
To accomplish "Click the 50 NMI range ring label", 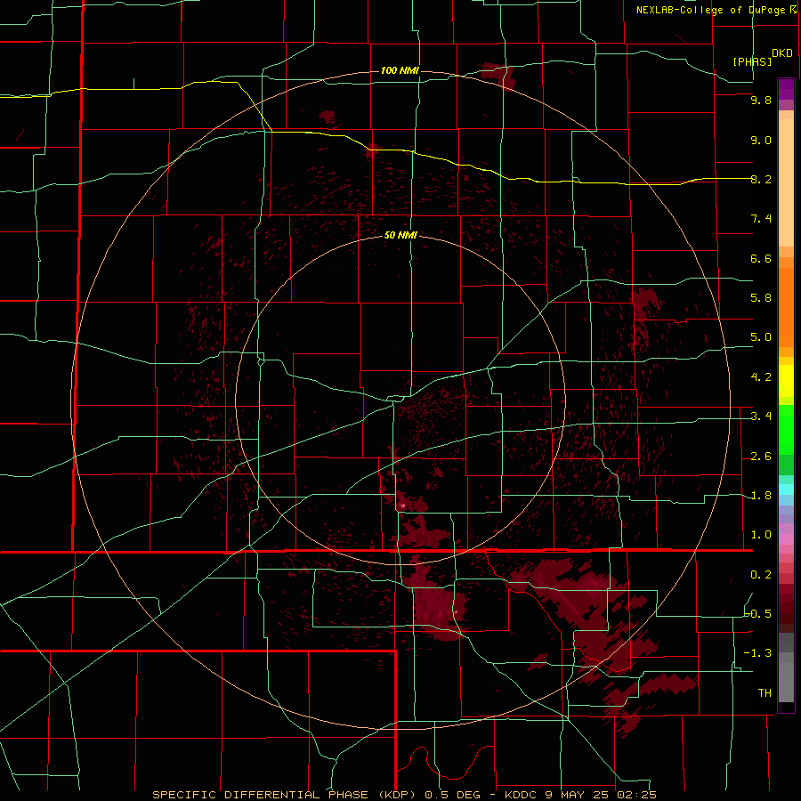I will (400, 235).
